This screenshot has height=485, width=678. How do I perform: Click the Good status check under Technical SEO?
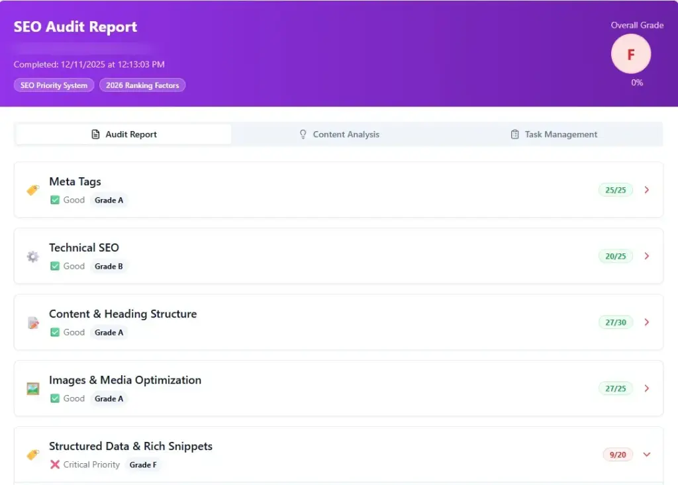[x=54, y=266]
